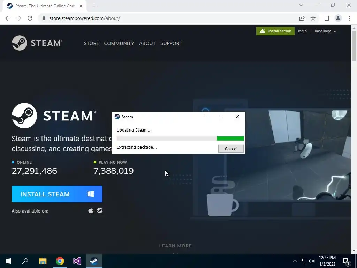The image size is (357, 268).
Task: Open Visual Studio from the taskbar
Action: [77, 261]
